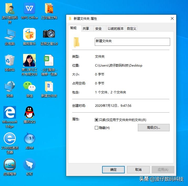188x186 pixels.
Task: Click folder icon in dialog title bar
Action: click(x=70, y=18)
